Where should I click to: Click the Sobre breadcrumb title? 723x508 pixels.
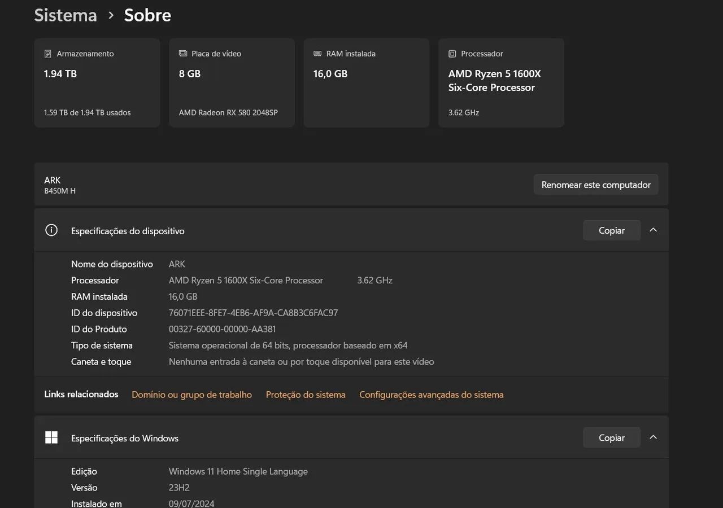click(147, 15)
